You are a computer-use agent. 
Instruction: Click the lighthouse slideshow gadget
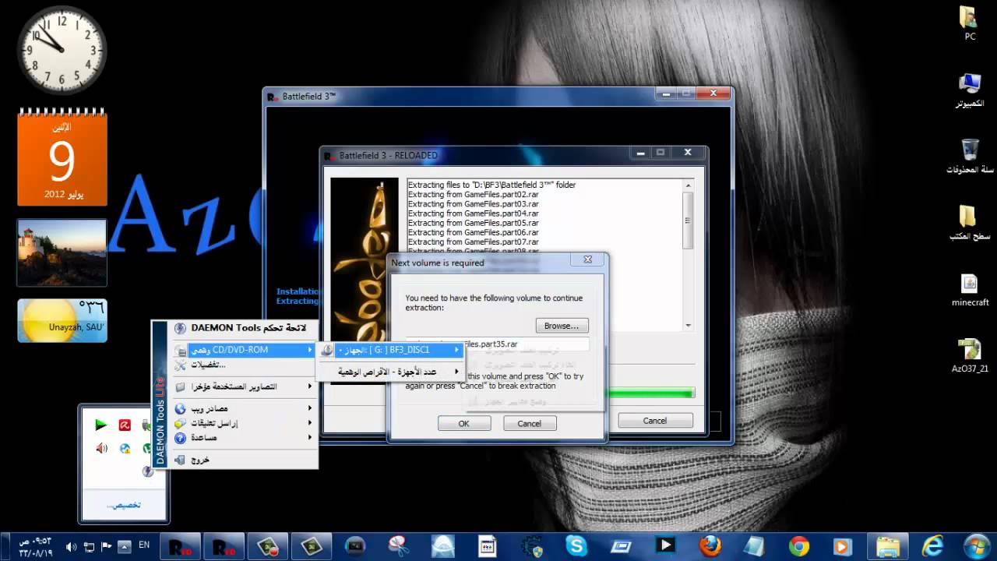62,252
